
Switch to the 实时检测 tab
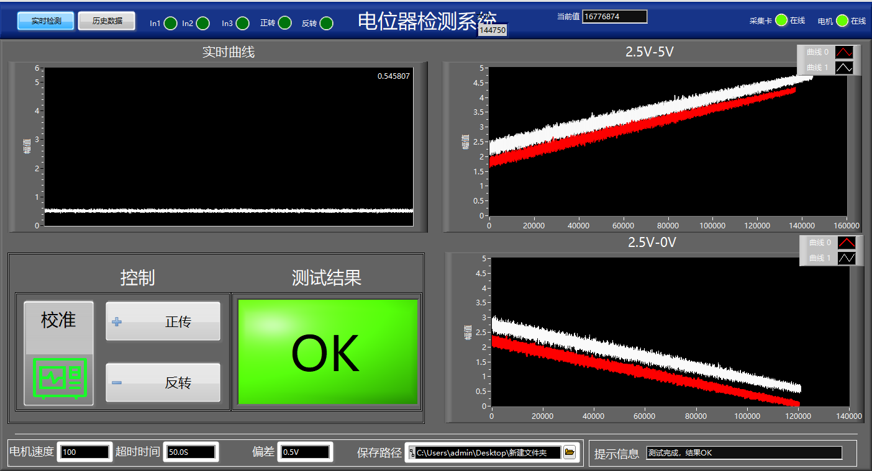[46, 20]
